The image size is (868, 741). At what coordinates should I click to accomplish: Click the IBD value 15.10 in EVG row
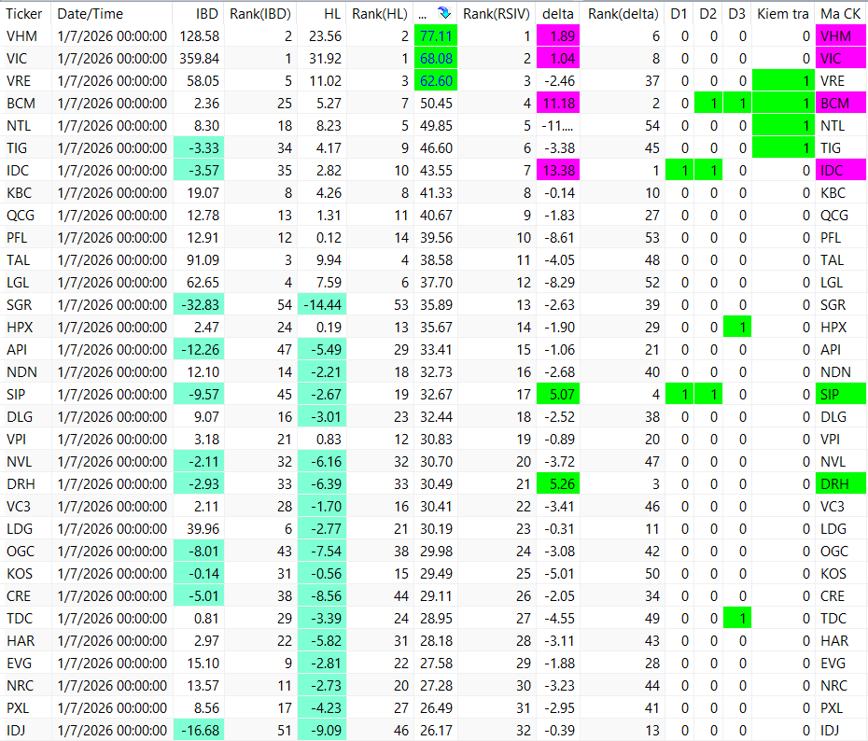203,664
